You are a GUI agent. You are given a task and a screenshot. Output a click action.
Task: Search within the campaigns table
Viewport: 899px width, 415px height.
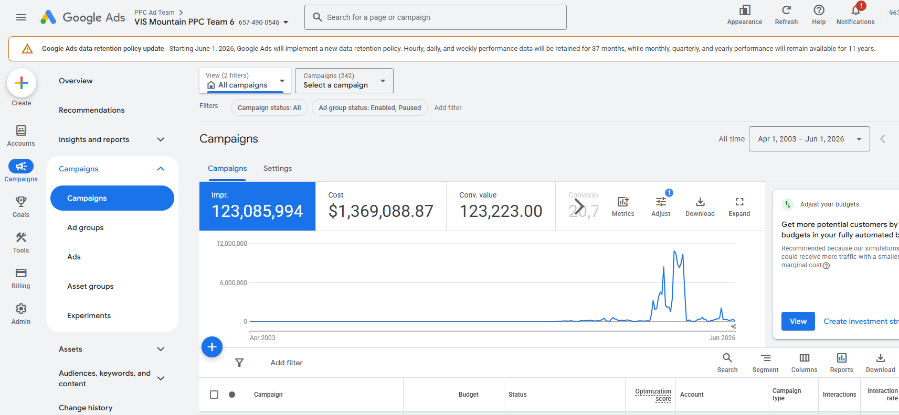727,363
